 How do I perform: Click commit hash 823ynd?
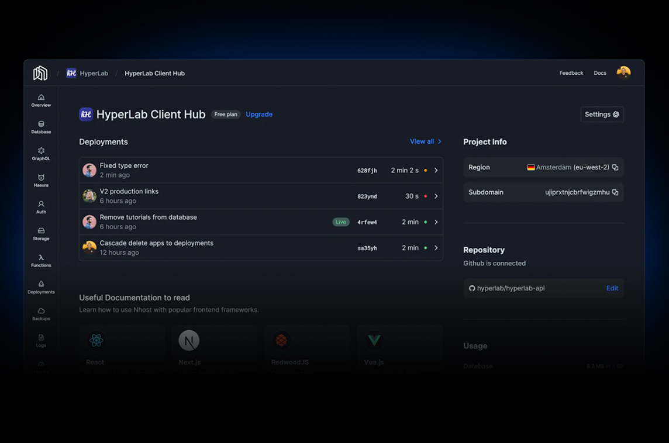[x=367, y=196]
